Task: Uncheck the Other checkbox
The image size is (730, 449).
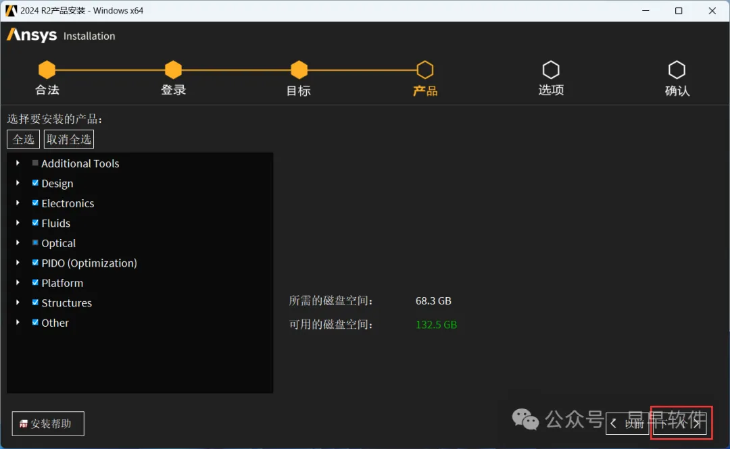Action: tap(35, 323)
